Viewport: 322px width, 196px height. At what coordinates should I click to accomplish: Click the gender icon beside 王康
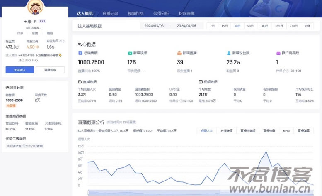(35, 22)
